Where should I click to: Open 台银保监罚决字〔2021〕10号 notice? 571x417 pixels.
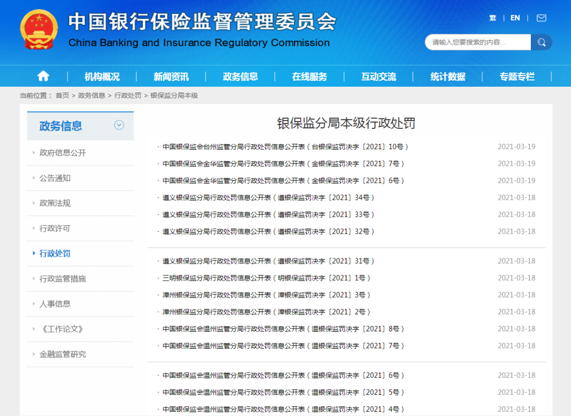pos(285,146)
